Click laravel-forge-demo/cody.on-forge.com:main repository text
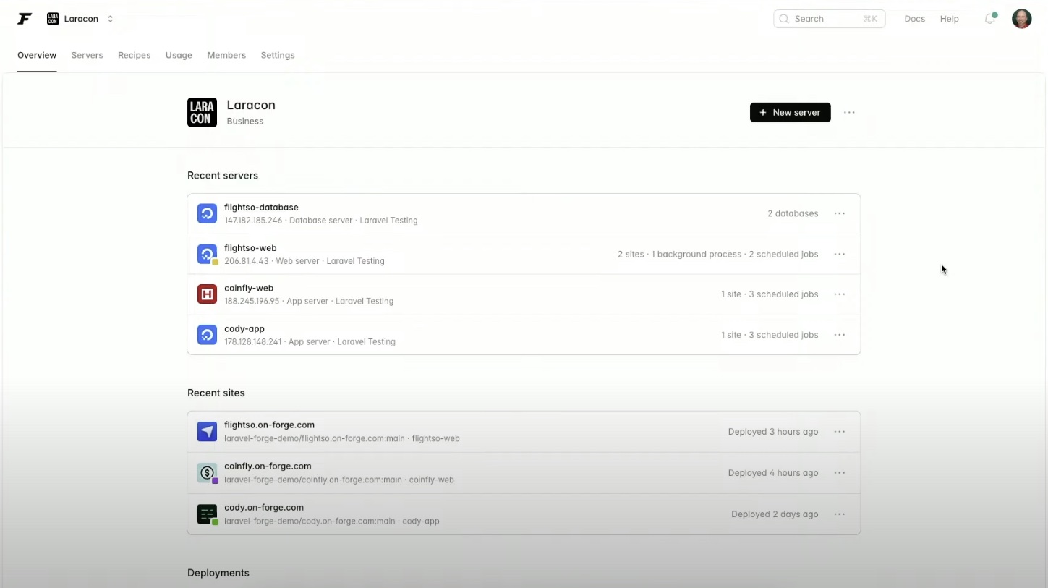Image resolution: width=1048 pixels, height=588 pixels. [x=310, y=521]
